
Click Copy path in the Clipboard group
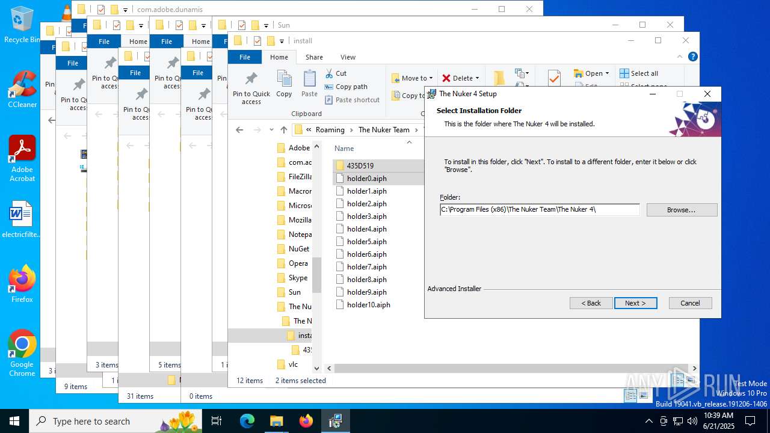pos(346,87)
